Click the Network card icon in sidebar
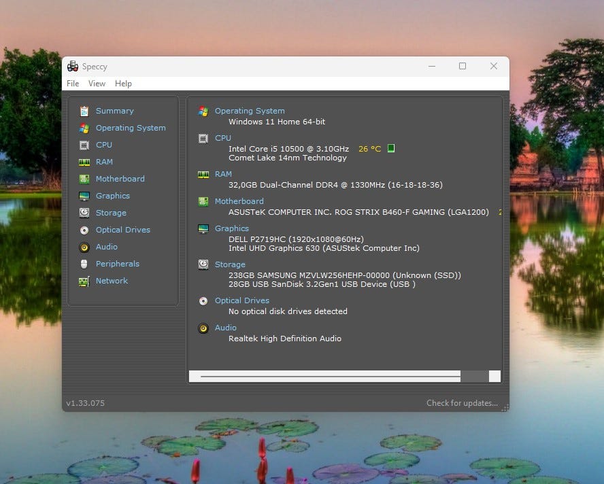 84,281
